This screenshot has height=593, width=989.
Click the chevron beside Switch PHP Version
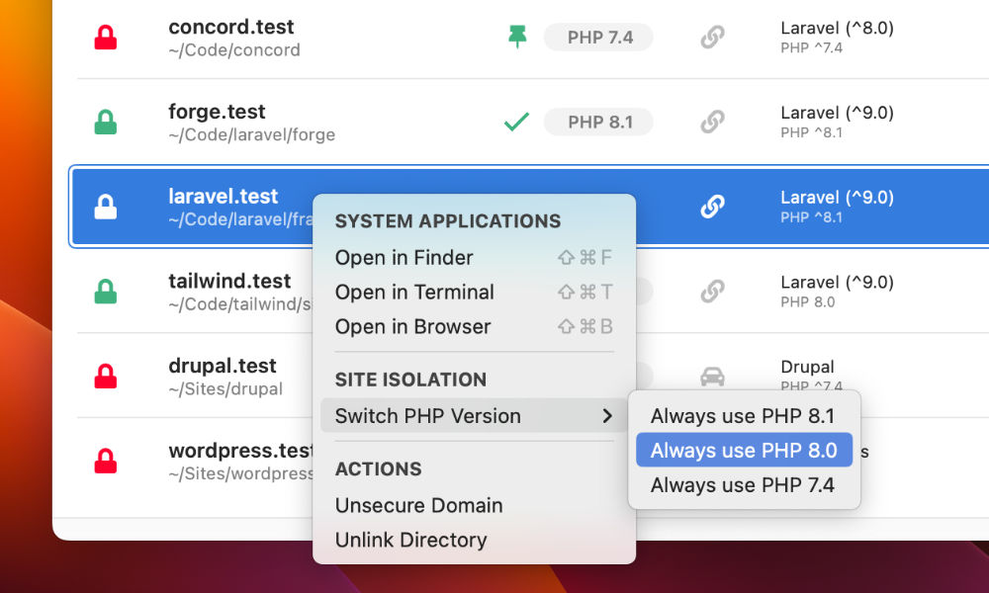[x=607, y=416]
